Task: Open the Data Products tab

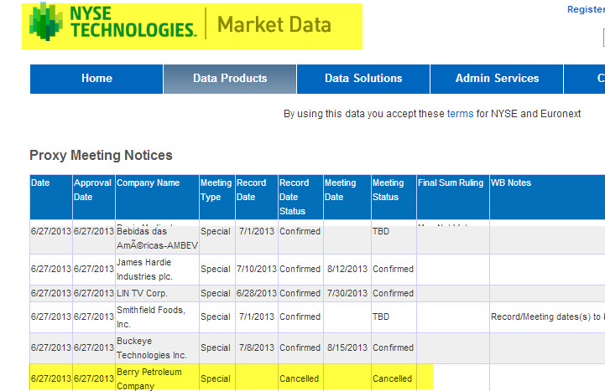Action: (230, 79)
